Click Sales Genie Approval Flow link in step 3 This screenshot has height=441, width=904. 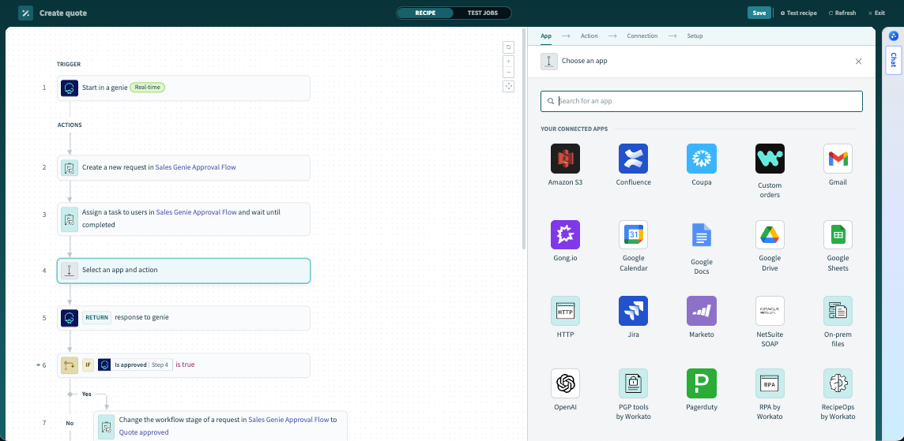197,212
